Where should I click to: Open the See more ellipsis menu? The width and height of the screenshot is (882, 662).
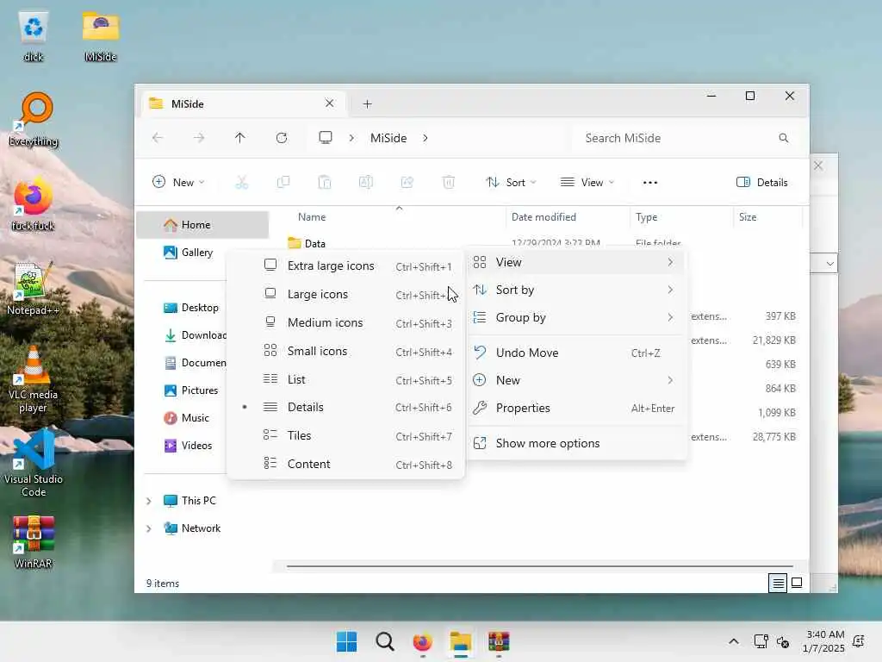(650, 183)
